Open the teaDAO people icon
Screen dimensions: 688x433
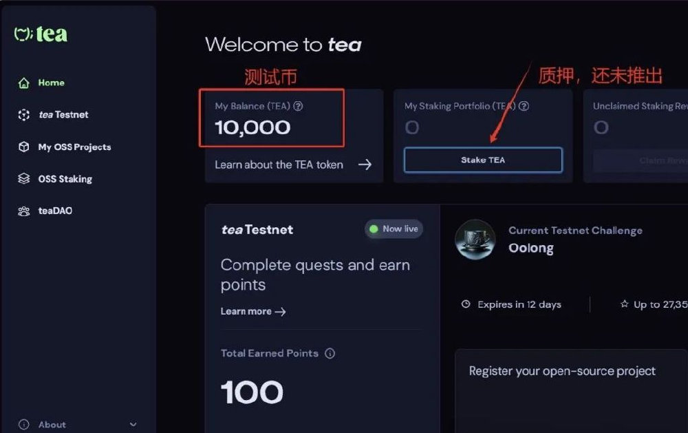(x=23, y=211)
